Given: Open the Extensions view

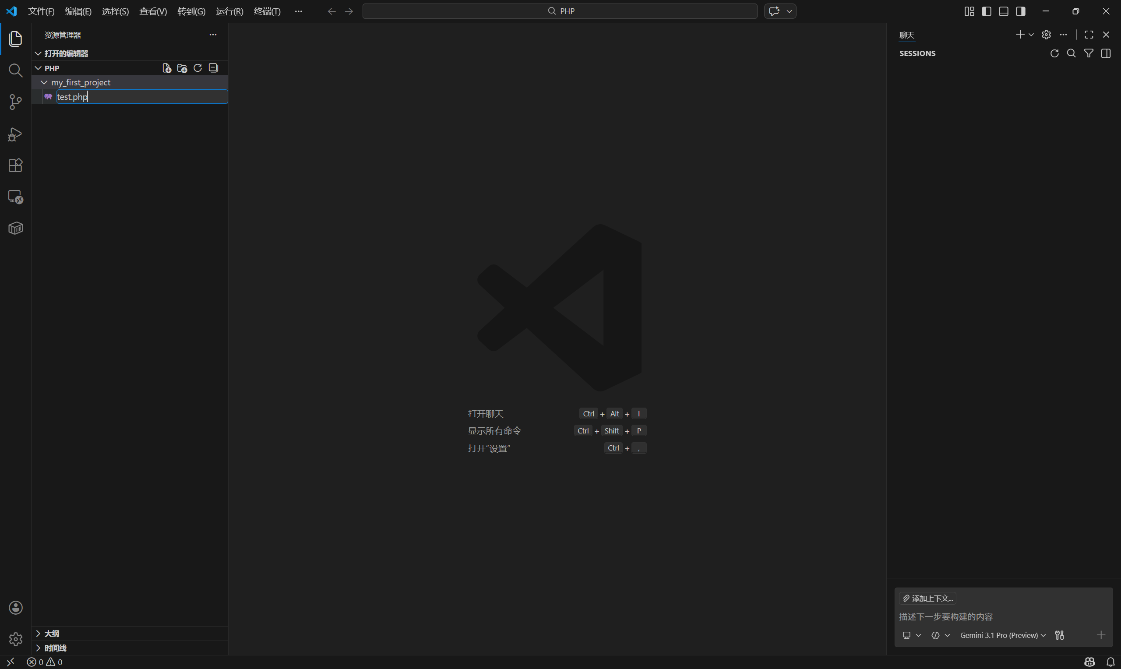Looking at the screenshot, I should coord(15,165).
